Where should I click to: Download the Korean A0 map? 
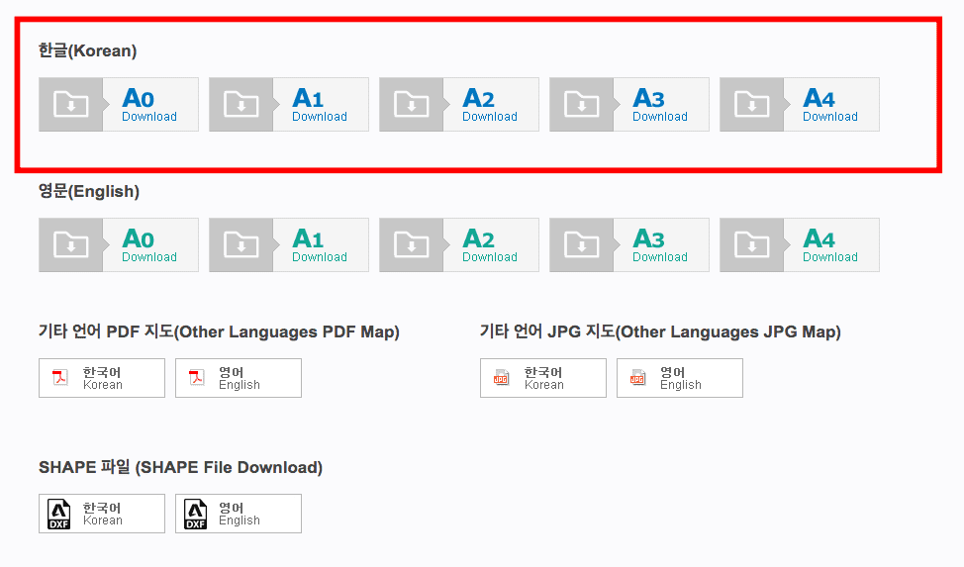coord(119,105)
